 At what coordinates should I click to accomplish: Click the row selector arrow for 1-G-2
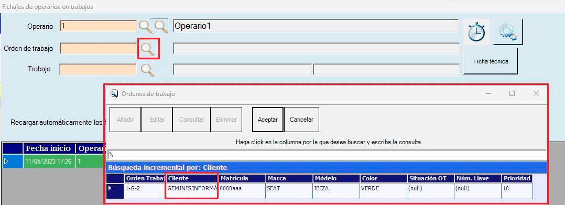[115, 191]
